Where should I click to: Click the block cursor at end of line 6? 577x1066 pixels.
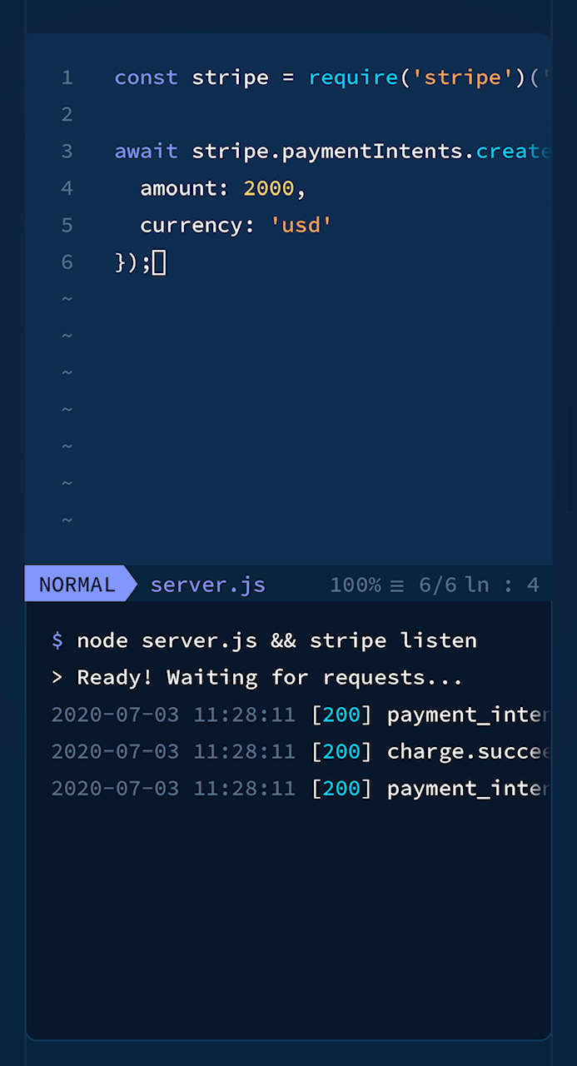pyautogui.click(x=159, y=262)
